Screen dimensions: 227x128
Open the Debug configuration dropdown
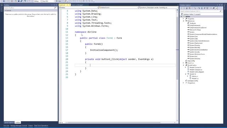click(37, 1)
